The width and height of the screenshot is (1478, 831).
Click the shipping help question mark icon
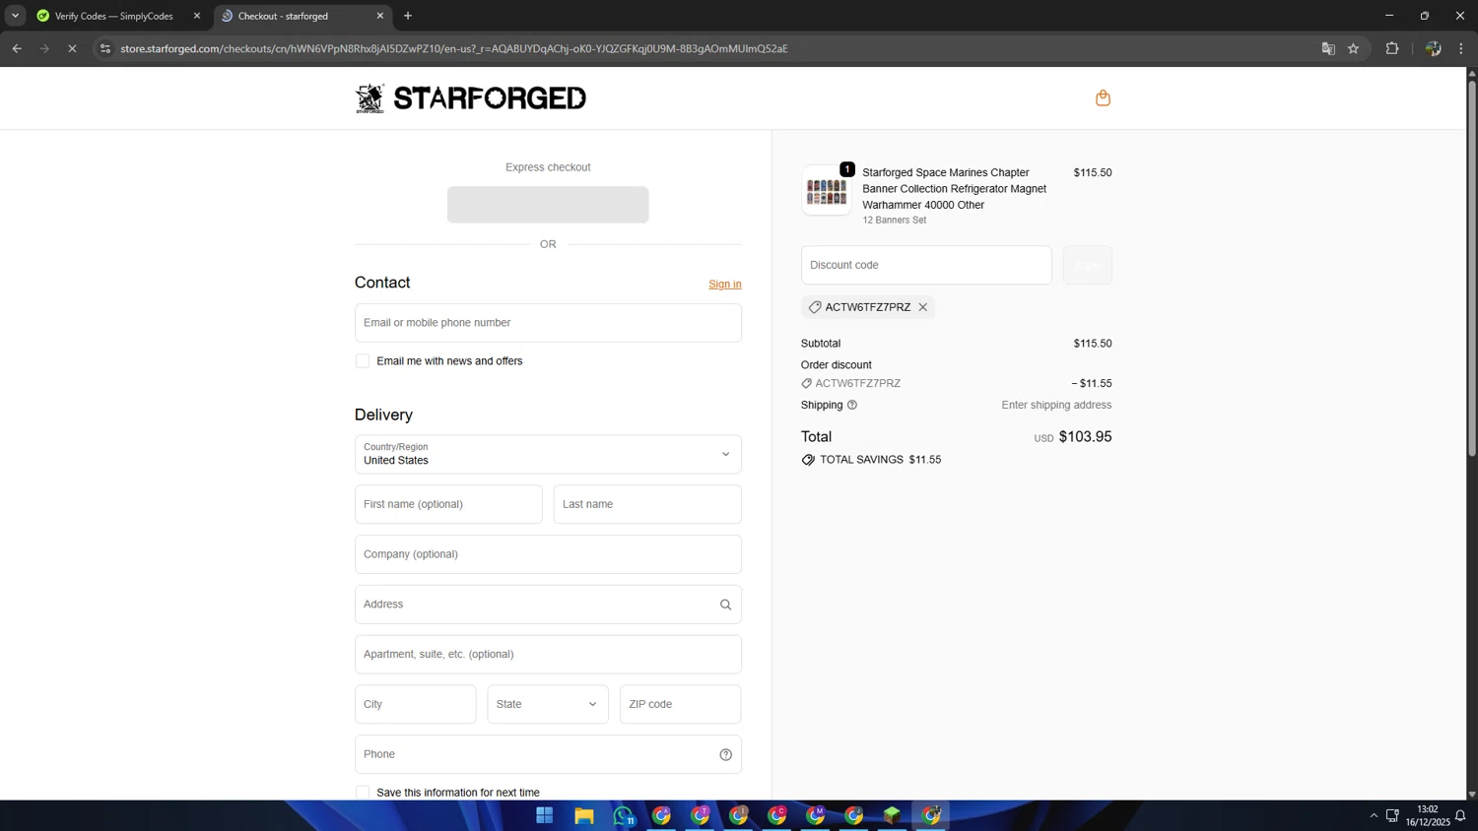coord(852,405)
